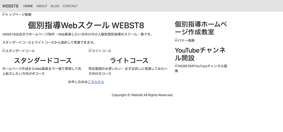The image size is (283, 132).
Task: Click the ライトコース heading text
Action: 129,61
